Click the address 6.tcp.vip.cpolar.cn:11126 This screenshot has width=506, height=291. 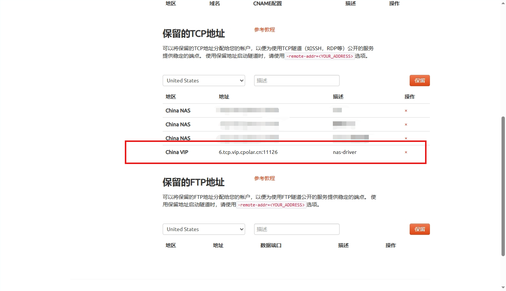pyautogui.click(x=248, y=152)
